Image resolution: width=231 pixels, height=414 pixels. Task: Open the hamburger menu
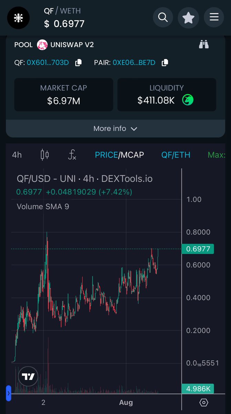click(x=214, y=17)
